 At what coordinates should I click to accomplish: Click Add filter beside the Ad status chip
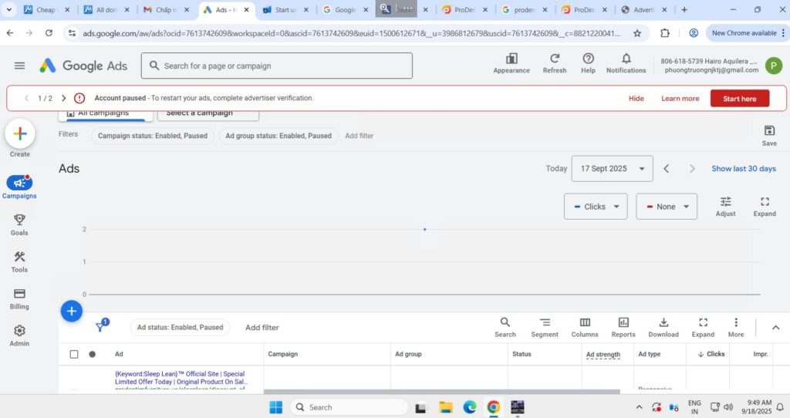[x=262, y=327]
